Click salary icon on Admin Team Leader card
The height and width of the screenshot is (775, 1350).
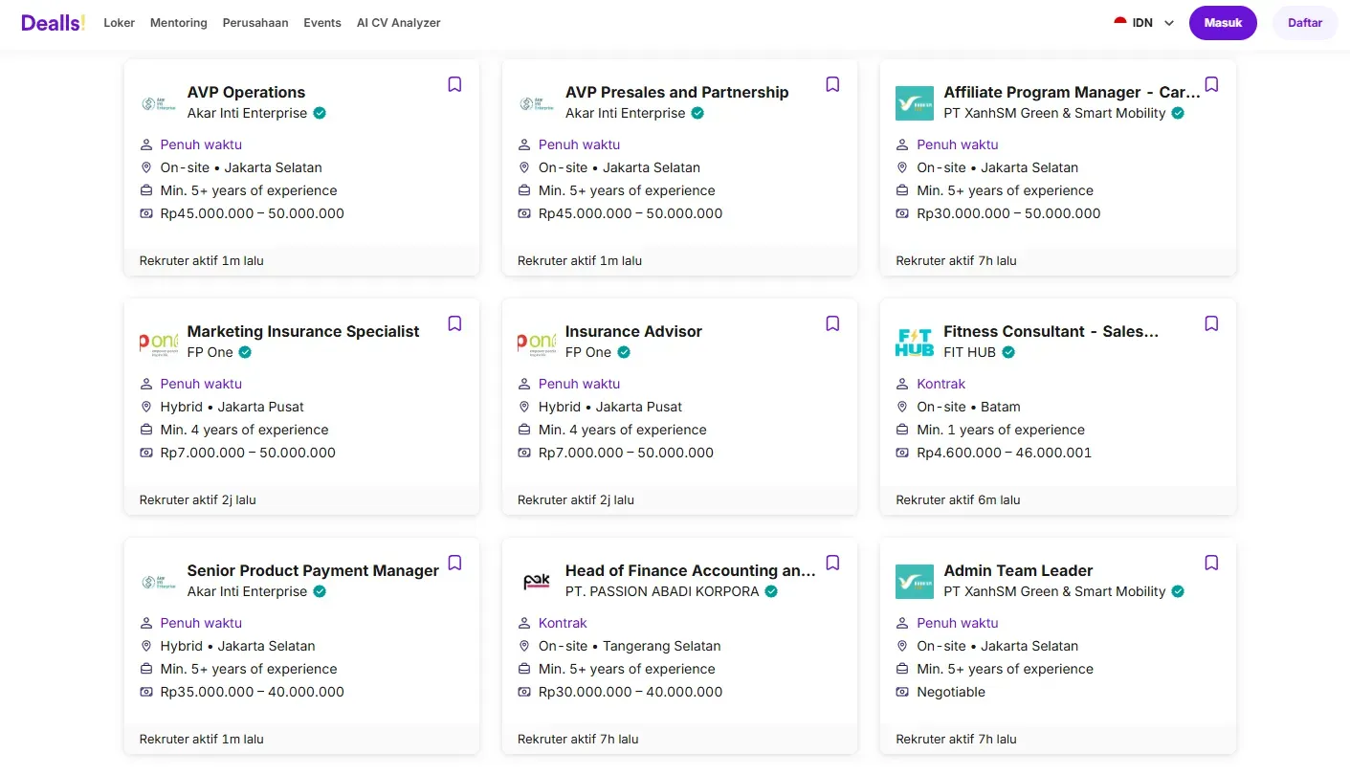tap(902, 692)
